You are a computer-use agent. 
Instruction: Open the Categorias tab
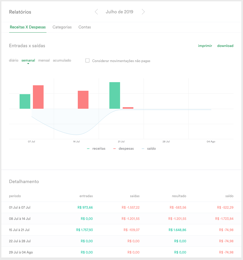(62, 27)
